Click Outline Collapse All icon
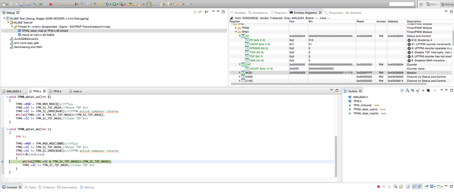Image resolution: width=454 pixels, height=192 pixels. [x=402, y=90]
